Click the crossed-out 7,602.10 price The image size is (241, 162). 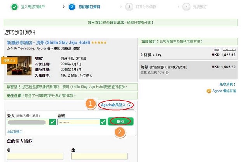(229, 50)
